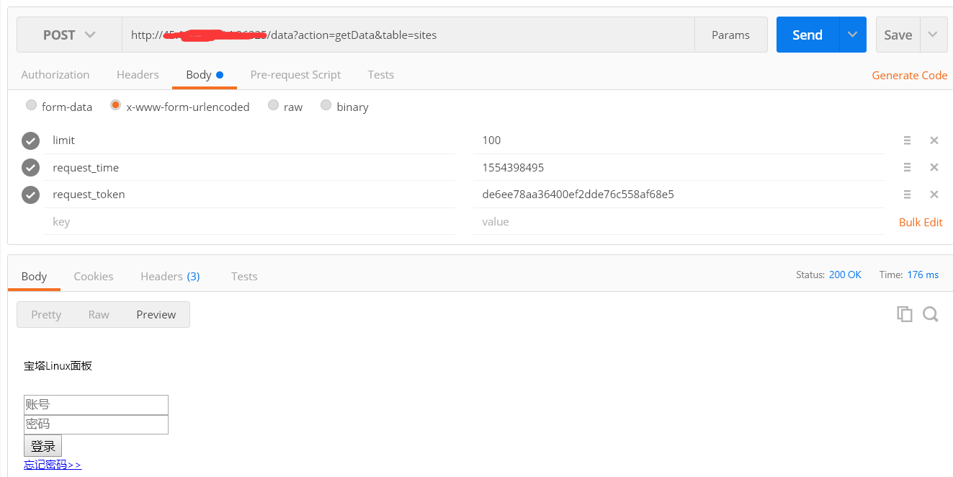The width and height of the screenshot is (953, 477).
Task: Grab the reorder handle for request_token row
Action: point(907,195)
